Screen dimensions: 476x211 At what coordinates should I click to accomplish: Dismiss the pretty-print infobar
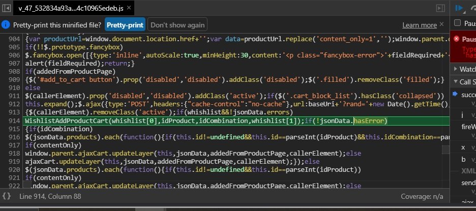(x=442, y=24)
